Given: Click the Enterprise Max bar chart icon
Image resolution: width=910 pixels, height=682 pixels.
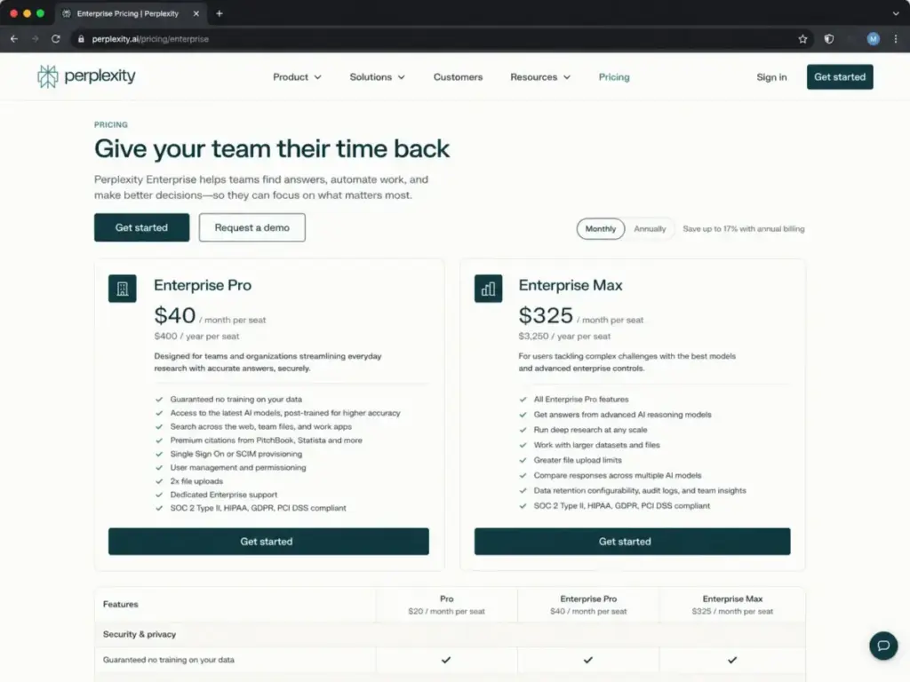Looking at the screenshot, I should pyautogui.click(x=488, y=289).
